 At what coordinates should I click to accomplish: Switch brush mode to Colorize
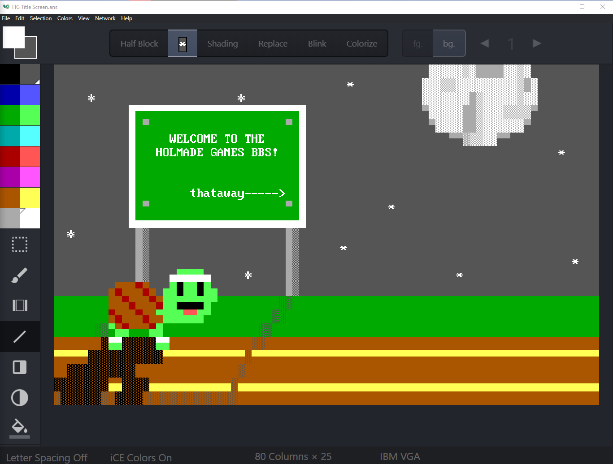362,43
